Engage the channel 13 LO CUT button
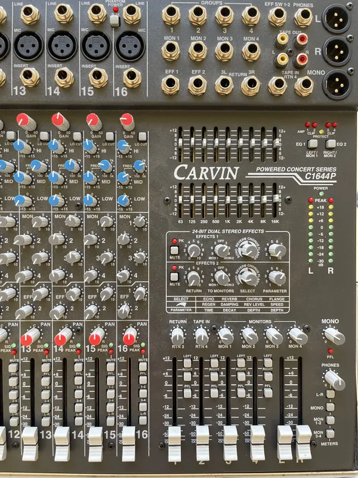 point(44,136)
